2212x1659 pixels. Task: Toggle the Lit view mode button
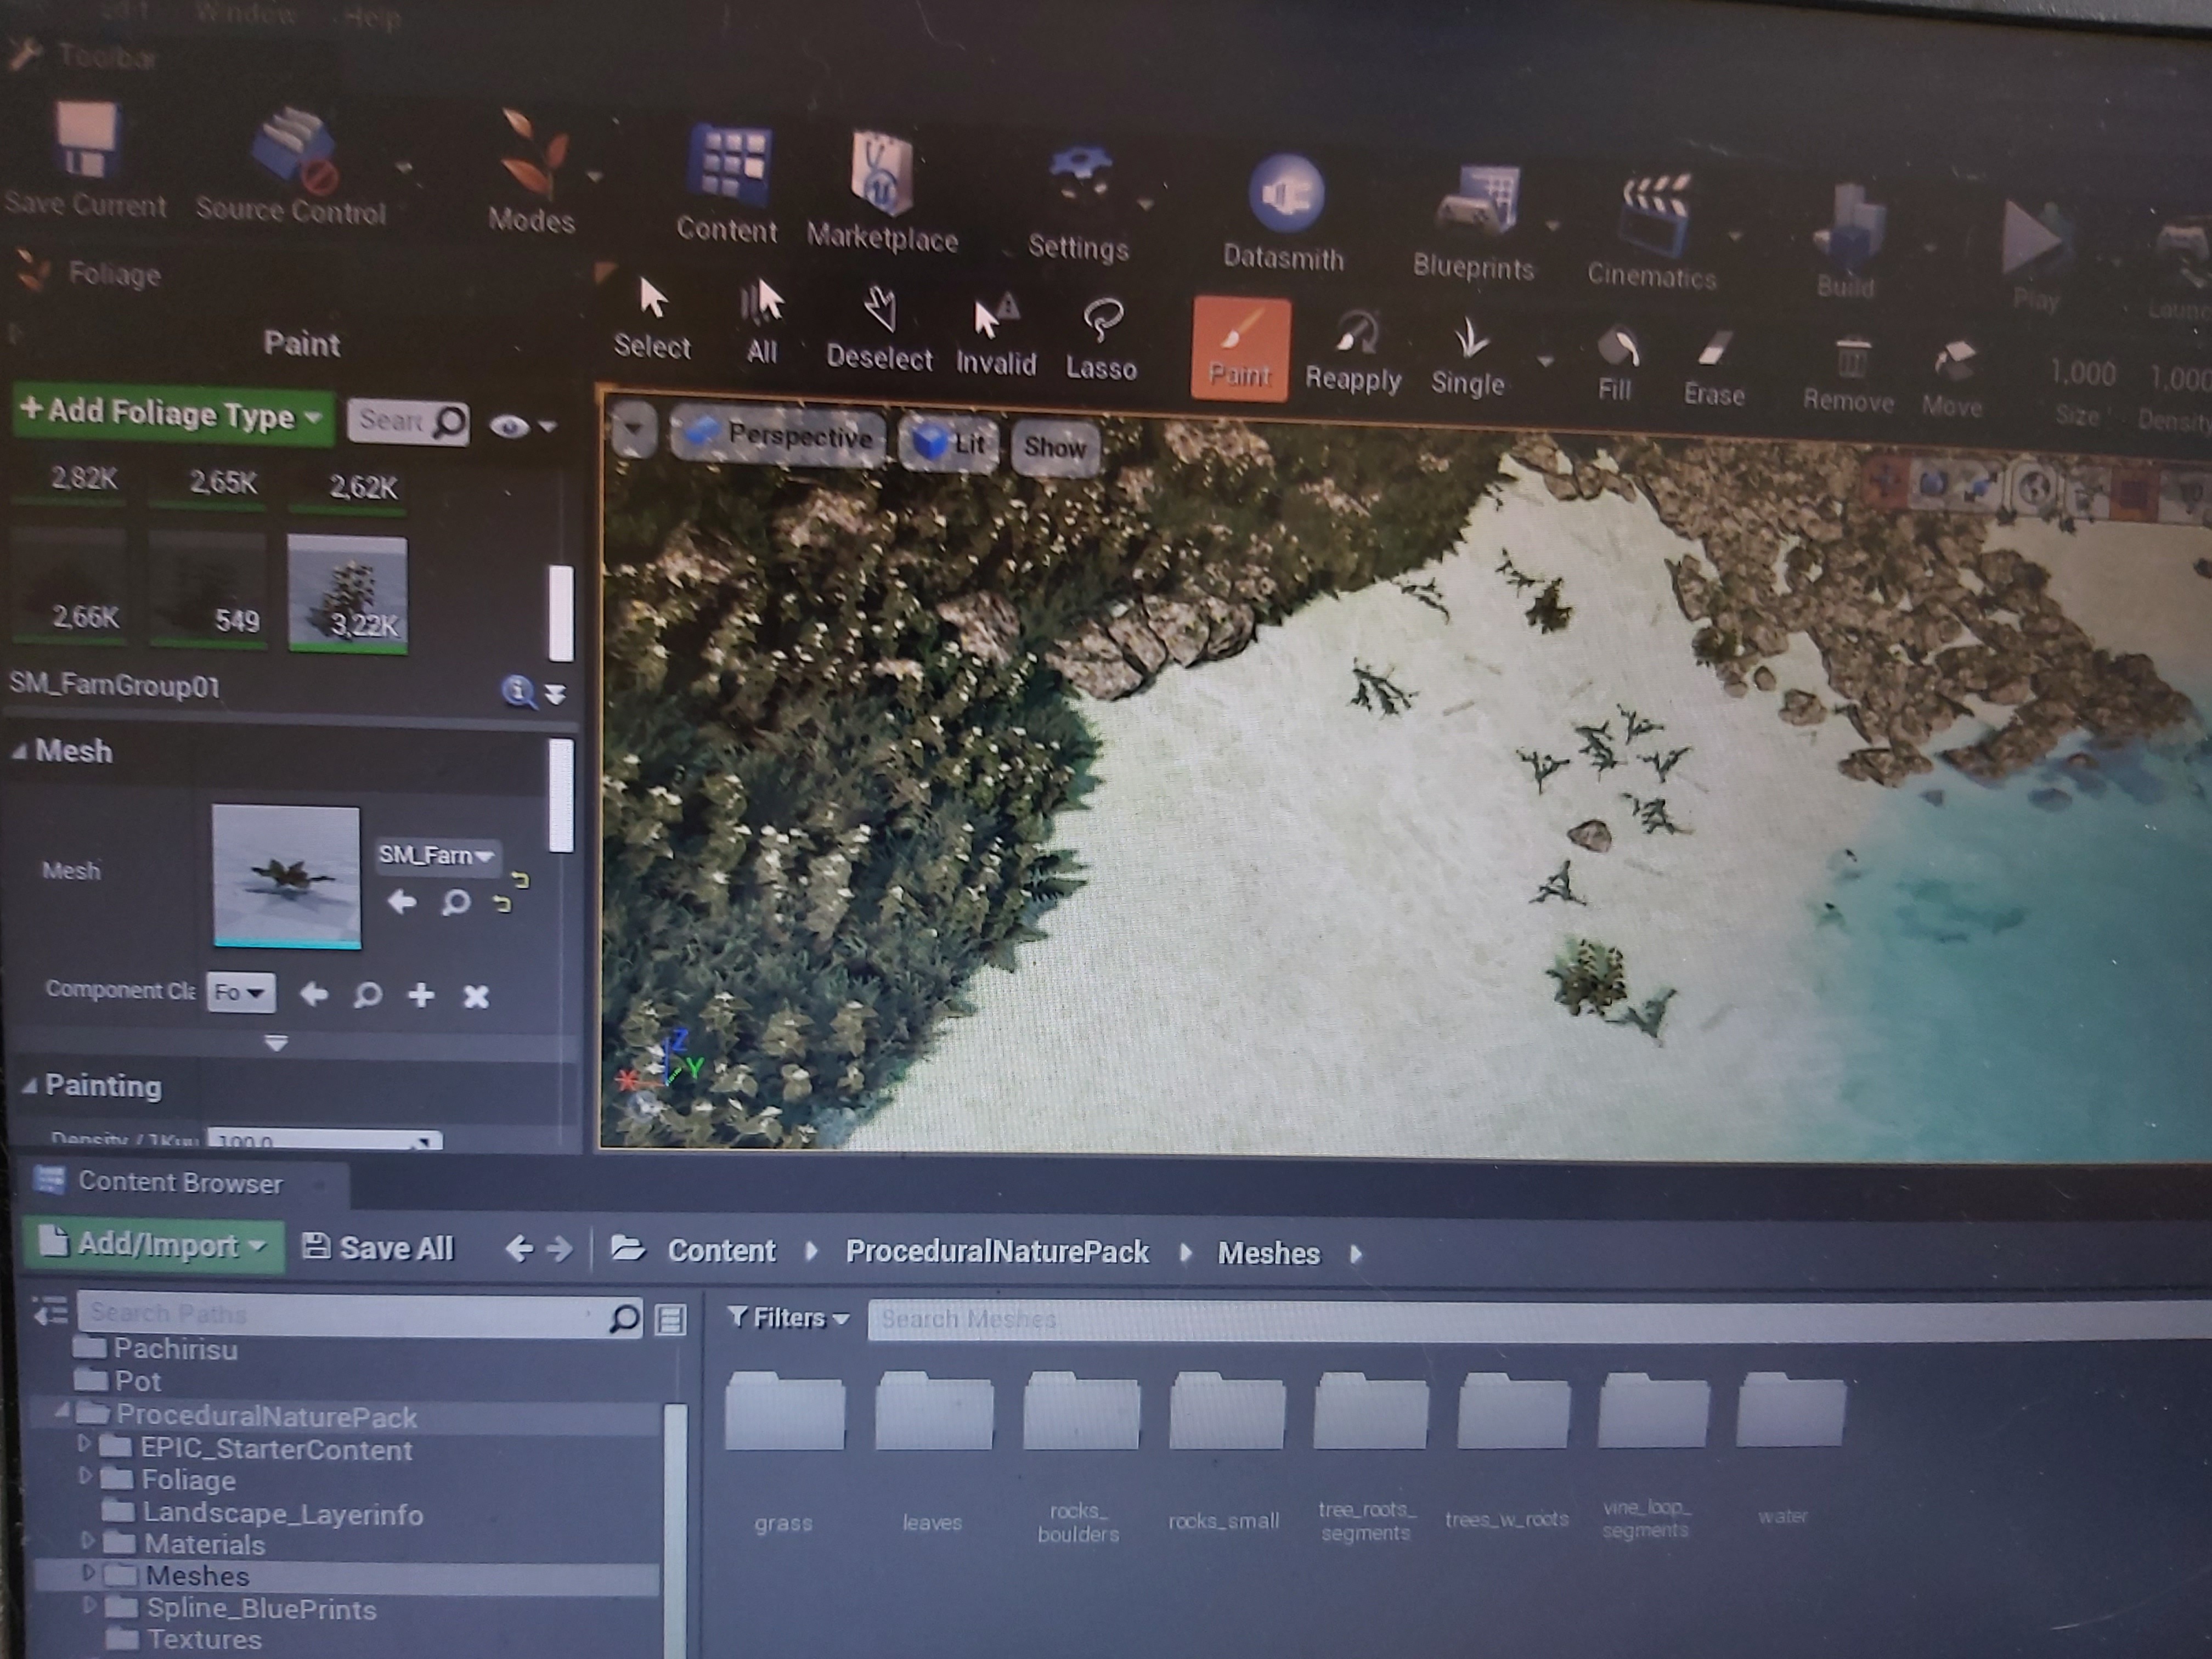(949, 442)
